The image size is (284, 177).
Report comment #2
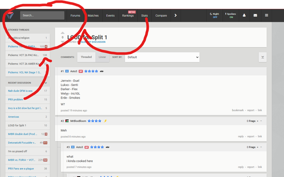251,136
